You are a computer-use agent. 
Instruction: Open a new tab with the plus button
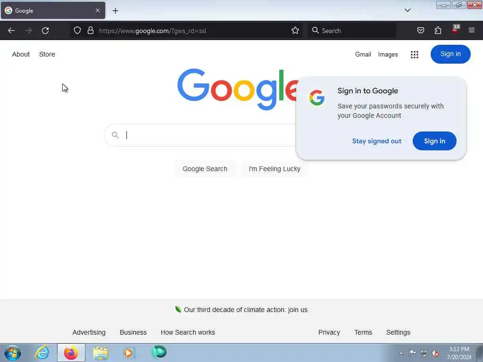coord(115,11)
